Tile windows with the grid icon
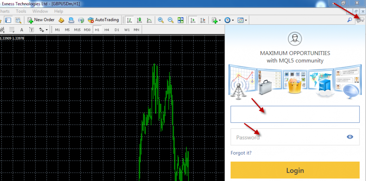 (180, 20)
